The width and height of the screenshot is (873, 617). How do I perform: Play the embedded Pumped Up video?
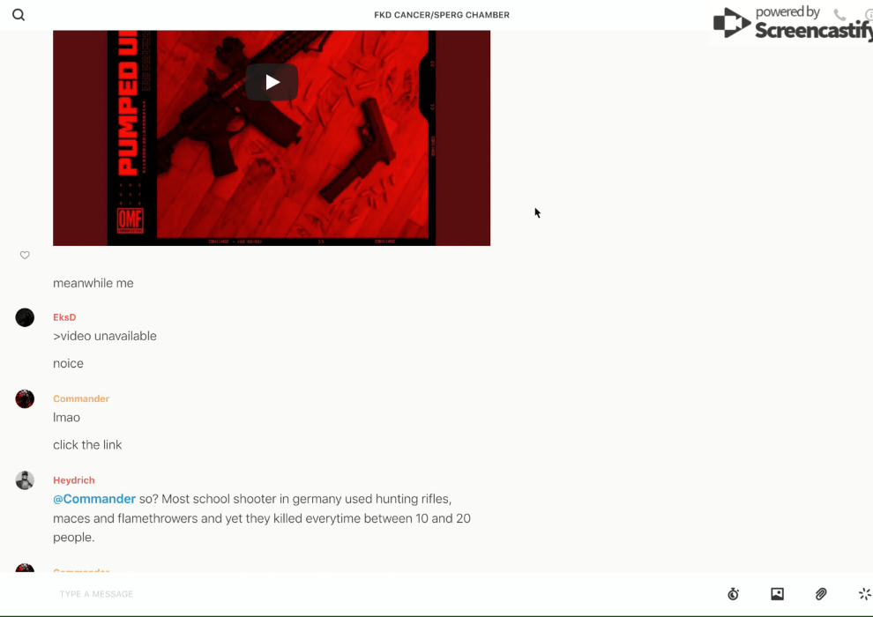coord(272,82)
